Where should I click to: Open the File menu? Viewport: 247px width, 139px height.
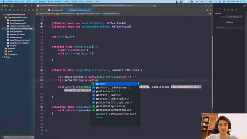(17, 2)
